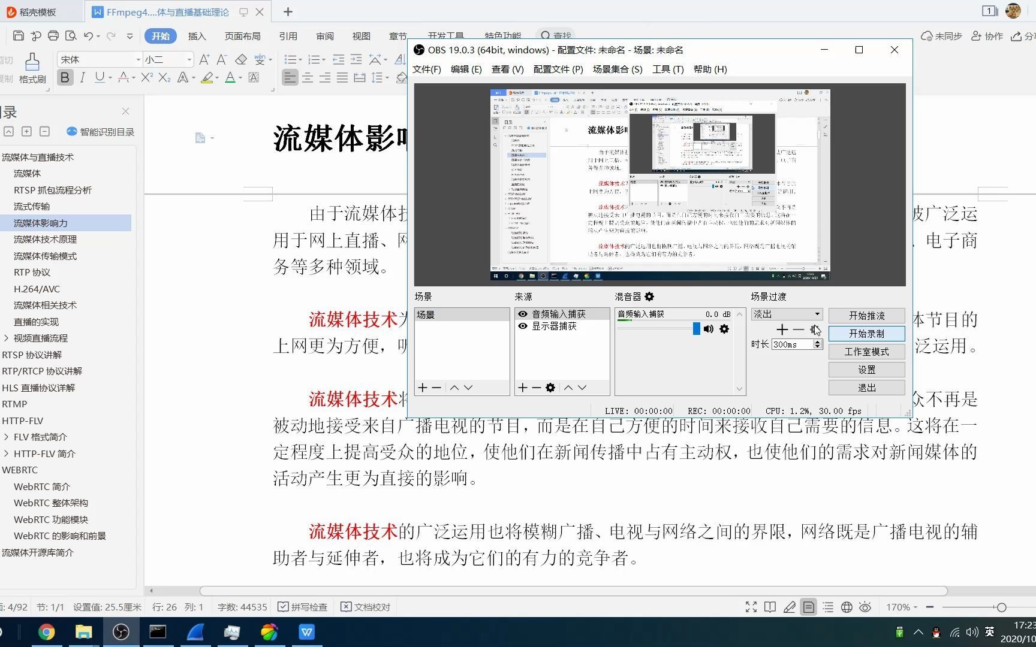Right align the paragraph text
The height and width of the screenshot is (647, 1036).
[x=325, y=77]
